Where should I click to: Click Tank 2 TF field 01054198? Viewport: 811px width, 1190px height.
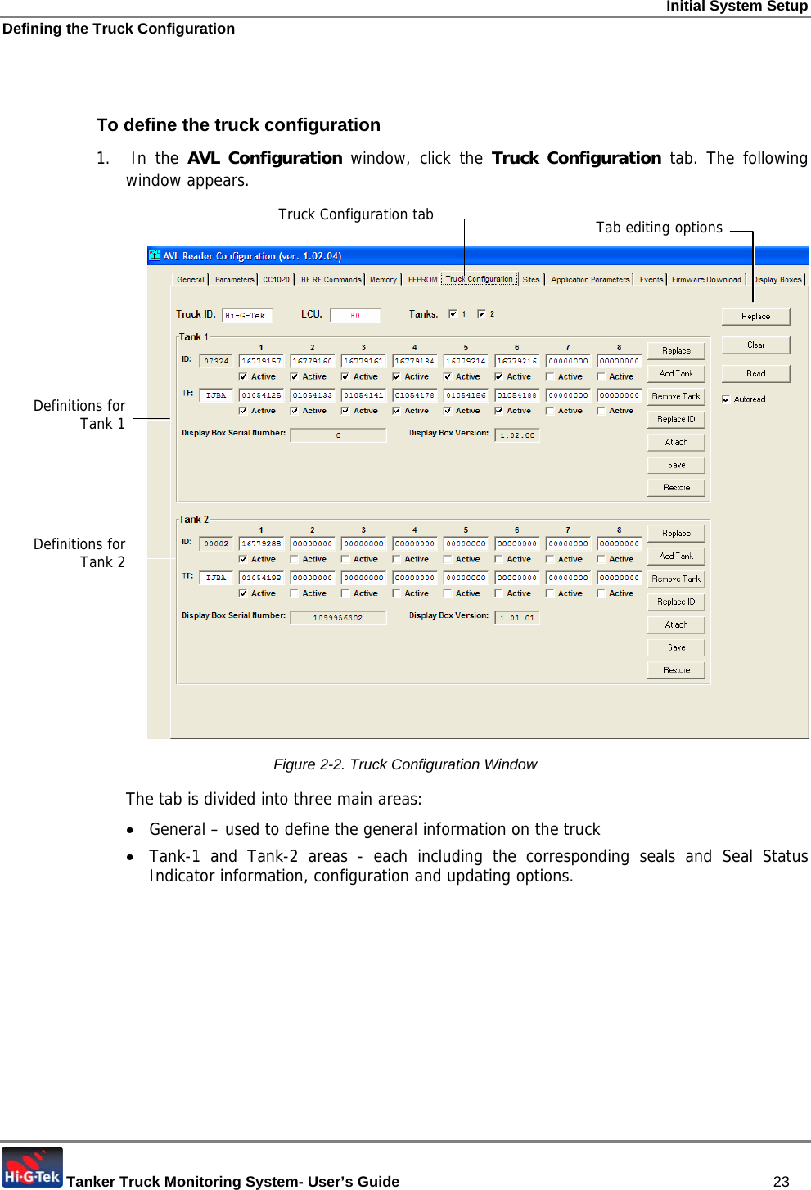[x=261, y=578]
